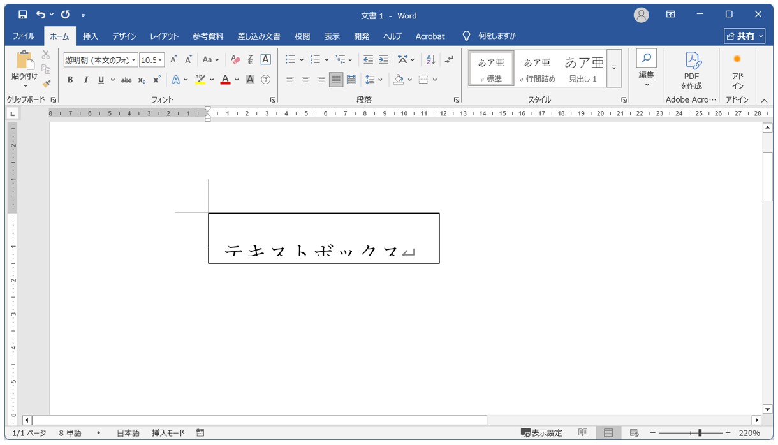This screenshot has width=778, height=445.
Task: Toggle center alignment
Action: (x=305, y=80)
